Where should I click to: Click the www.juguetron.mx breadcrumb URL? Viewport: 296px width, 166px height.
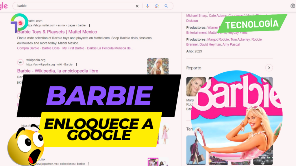click(60, 164)
